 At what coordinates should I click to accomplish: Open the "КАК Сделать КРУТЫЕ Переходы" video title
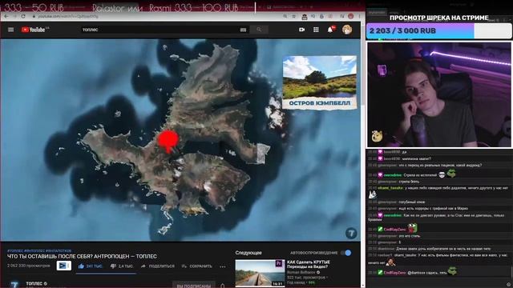pos(309,265)
